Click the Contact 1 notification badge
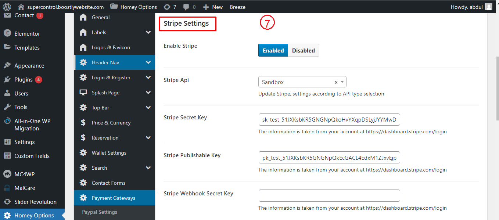The image size is (499, 220). (x=40, y=15)
